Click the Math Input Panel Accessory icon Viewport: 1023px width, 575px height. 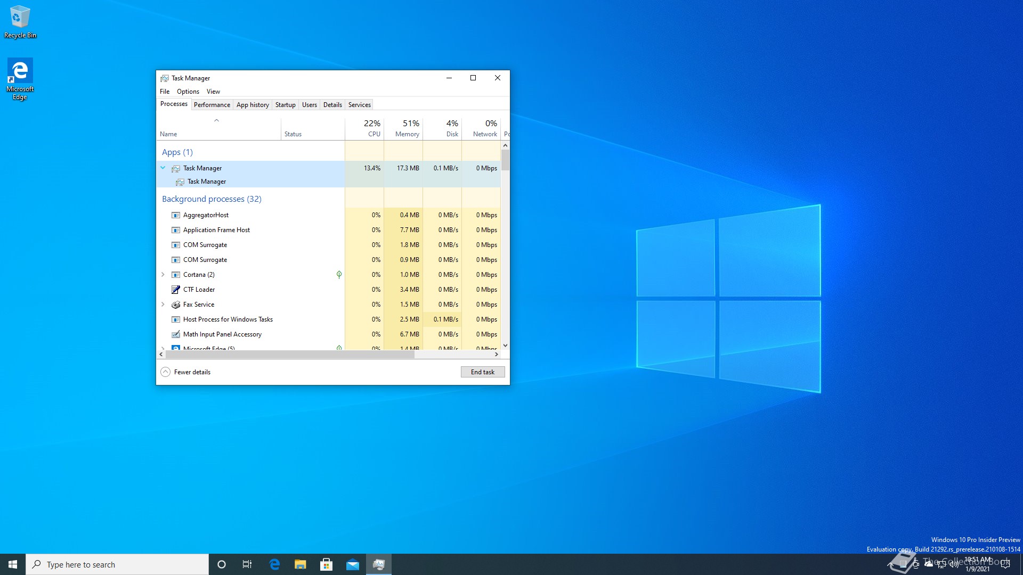pos(176,334)
